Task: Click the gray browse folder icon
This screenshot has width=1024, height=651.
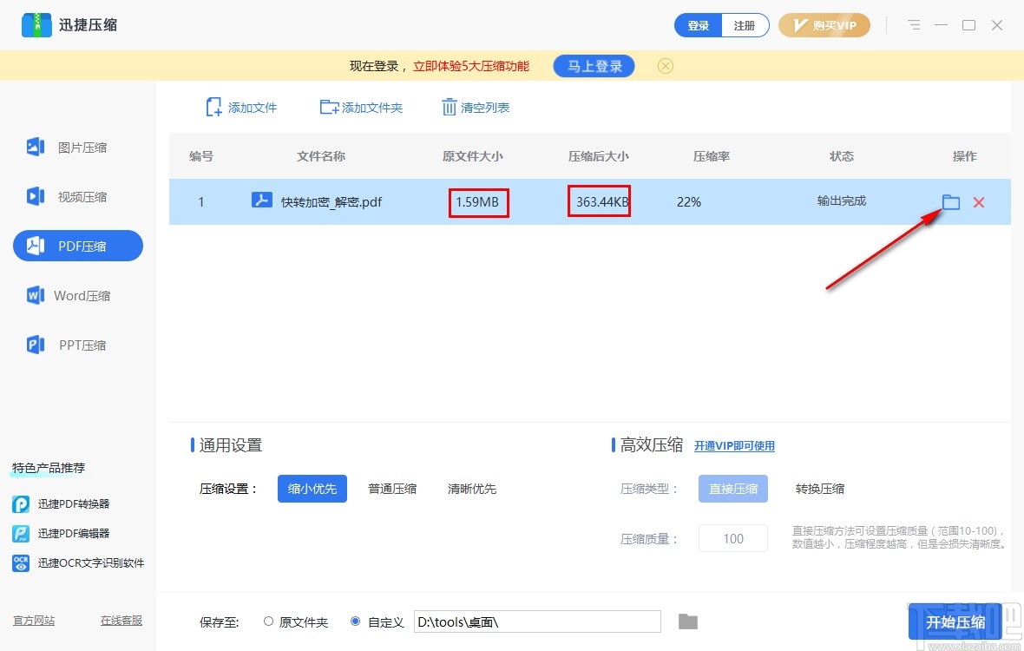Action: pyautogui.click(x=687, y=621)
